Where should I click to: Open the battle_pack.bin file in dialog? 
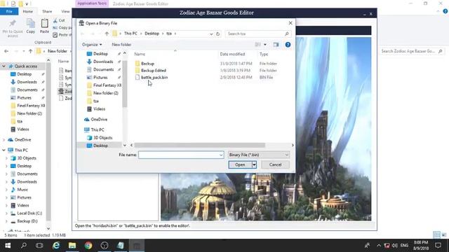[x=154, y=78]
